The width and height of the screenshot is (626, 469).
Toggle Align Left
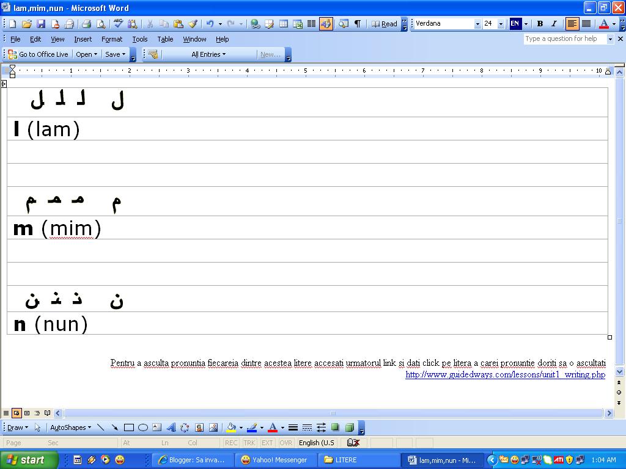click(572, 24)
